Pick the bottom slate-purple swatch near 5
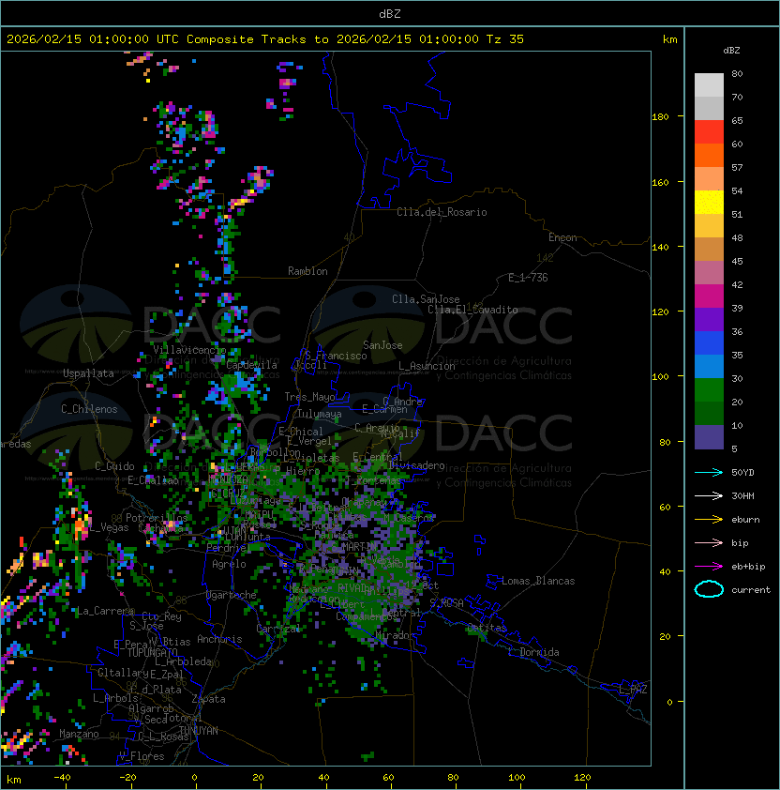780x790 pixels. click(709, 437)
